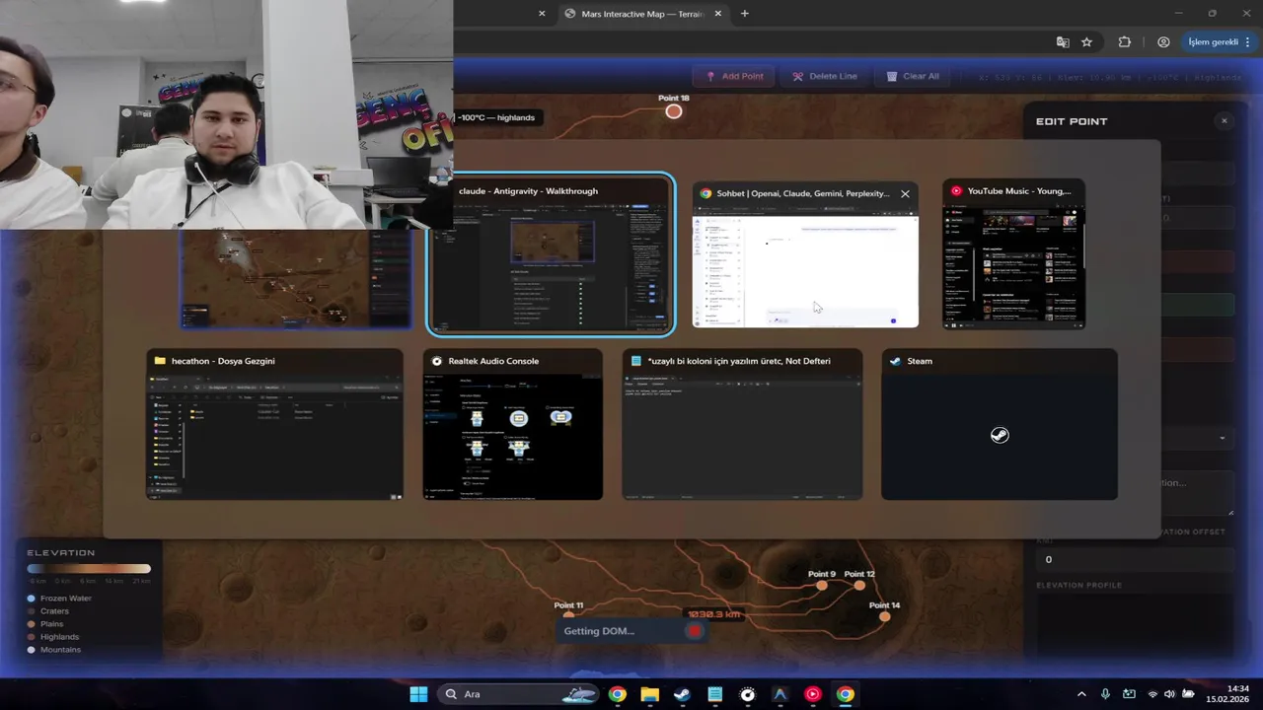Click the Craters legend entry
The image size is (1263, 710).
[48, 611]
